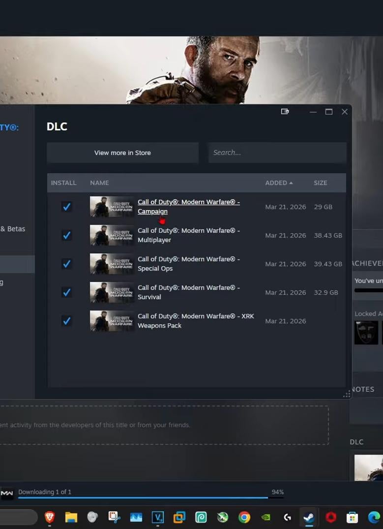Open the NVIDIA app taskbar icon
This screenshot has width=383, height=529.
[x=265, y=517]
